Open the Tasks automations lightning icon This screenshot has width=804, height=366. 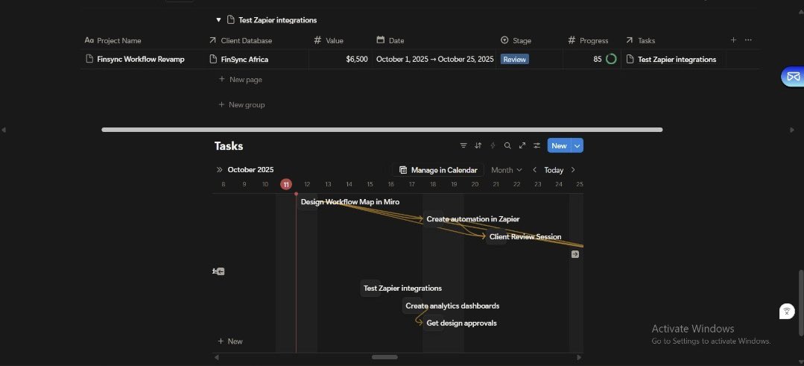pos(493,145)
